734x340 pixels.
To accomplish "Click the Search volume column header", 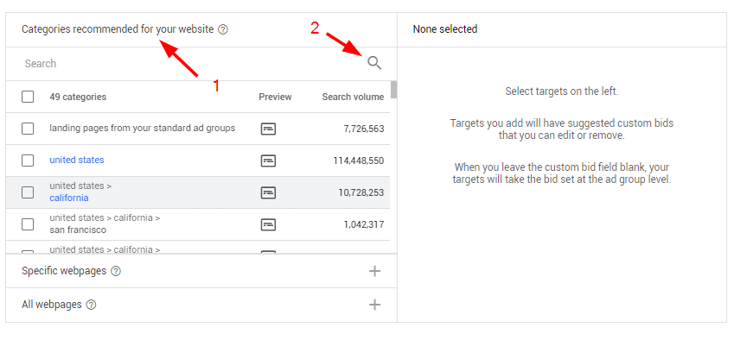I will click(353, 97).
